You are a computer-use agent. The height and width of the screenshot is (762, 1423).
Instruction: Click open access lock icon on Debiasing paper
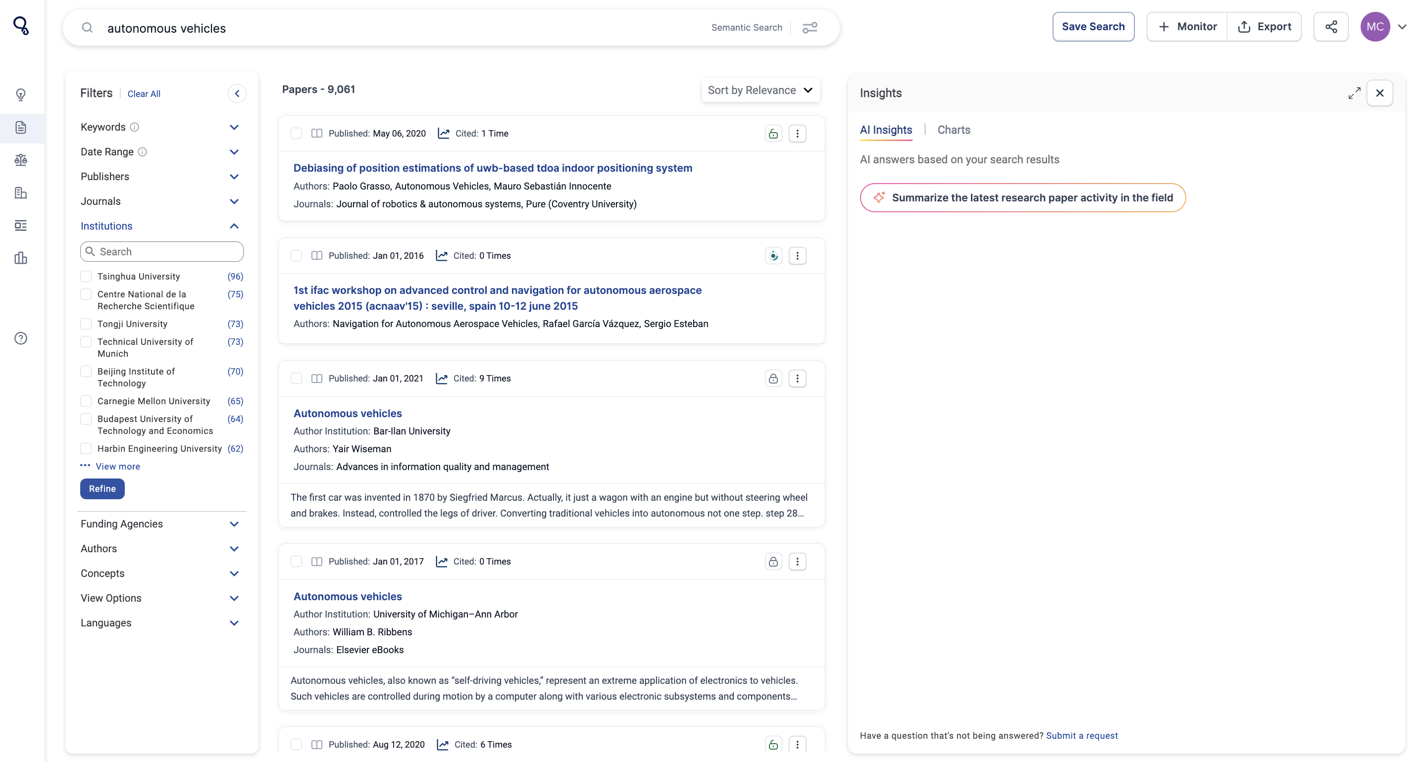click(773, 134)
